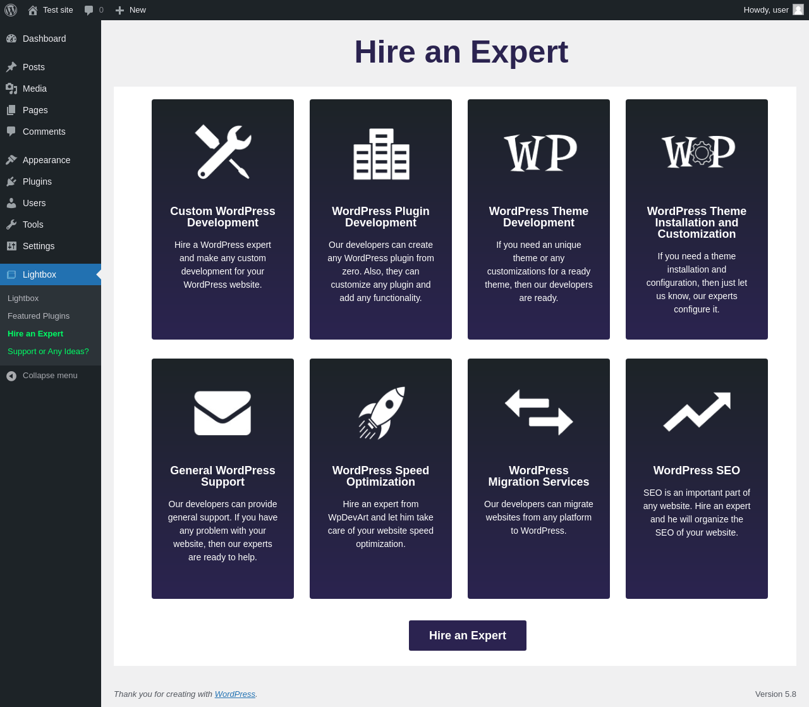Click the Comments speech bubble sidebar icon

point(11,132)
